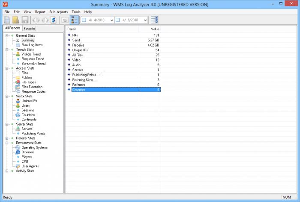Image resolution: width=300 pixels, height=202 pixels.
Task: Click the options checklist toolbar icon
Action: [x=154, y=20]
